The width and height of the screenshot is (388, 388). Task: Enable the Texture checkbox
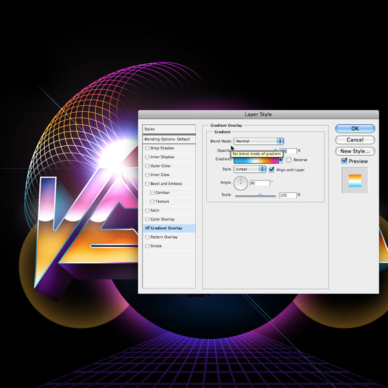(x=152, y=201)
